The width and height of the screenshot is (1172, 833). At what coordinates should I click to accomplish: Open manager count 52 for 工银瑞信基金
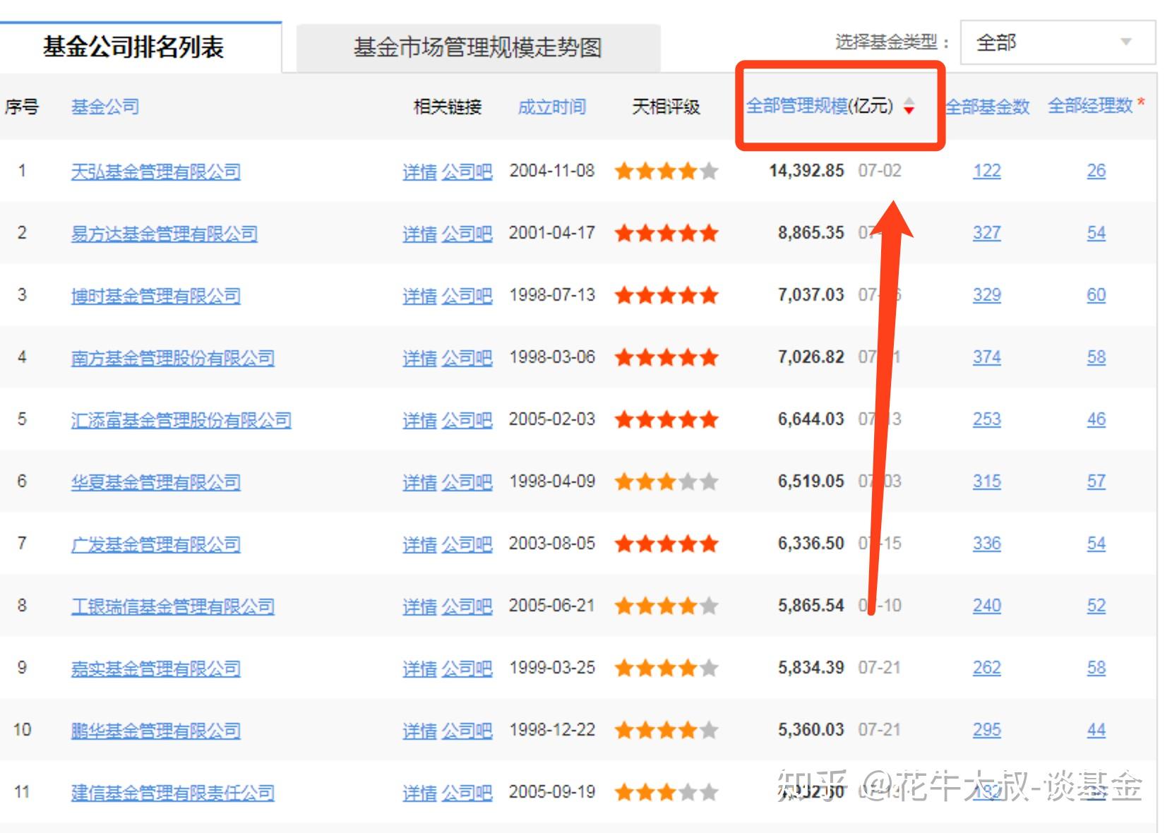(1096, 606)
